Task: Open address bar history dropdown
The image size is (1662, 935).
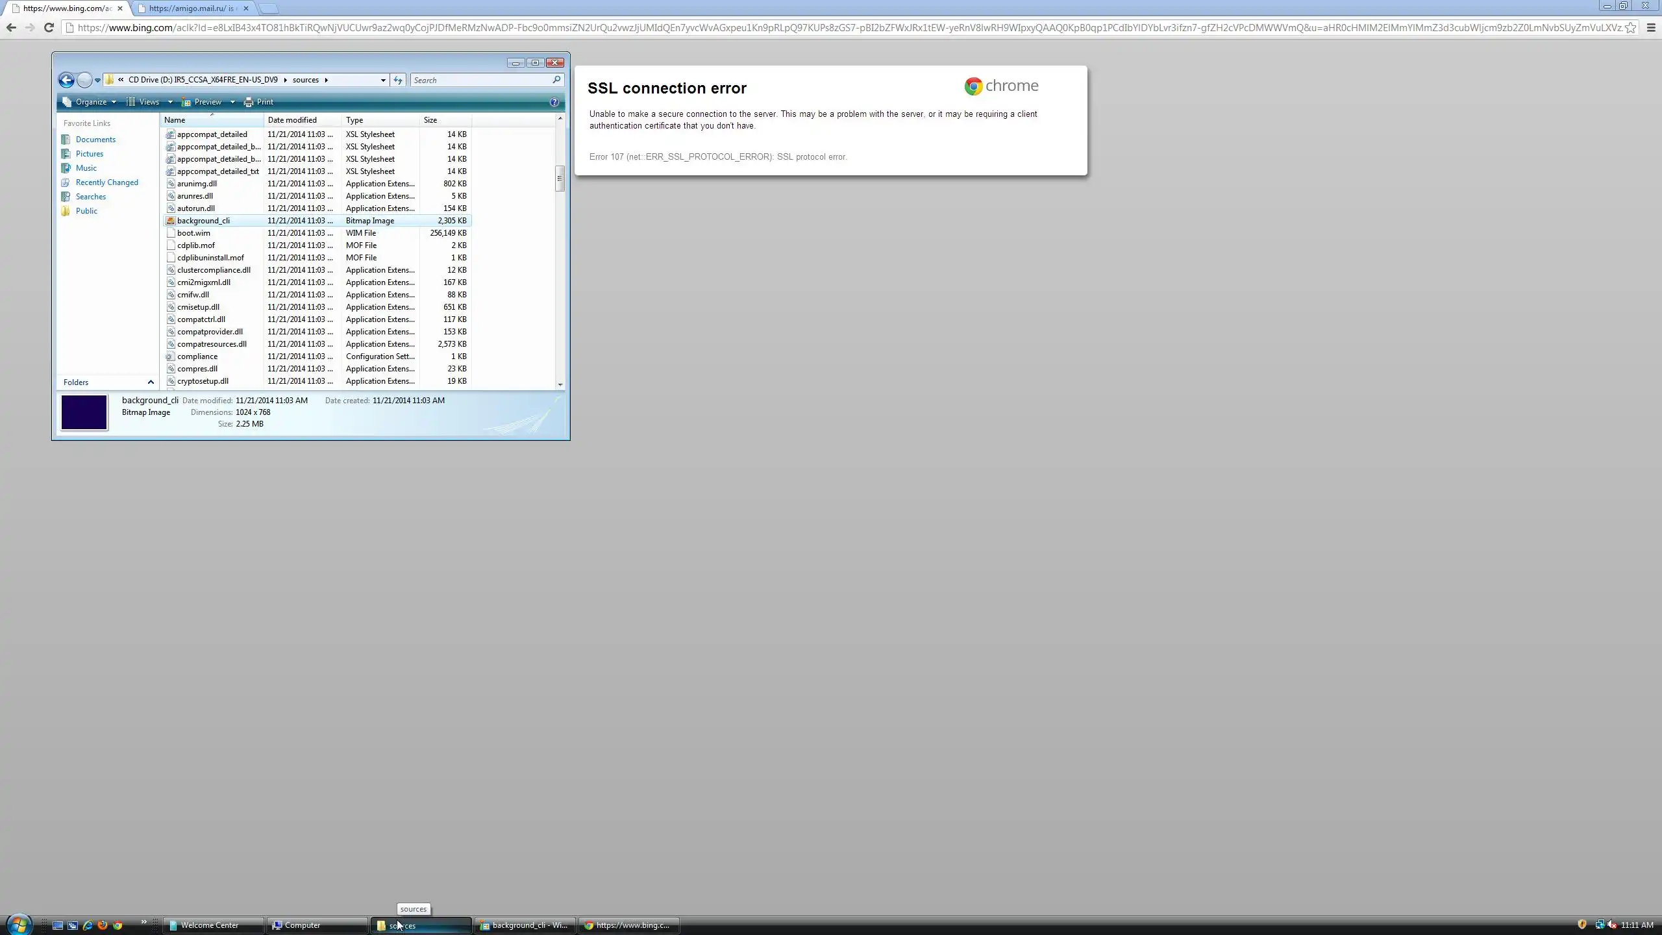Action: point(383,80)
